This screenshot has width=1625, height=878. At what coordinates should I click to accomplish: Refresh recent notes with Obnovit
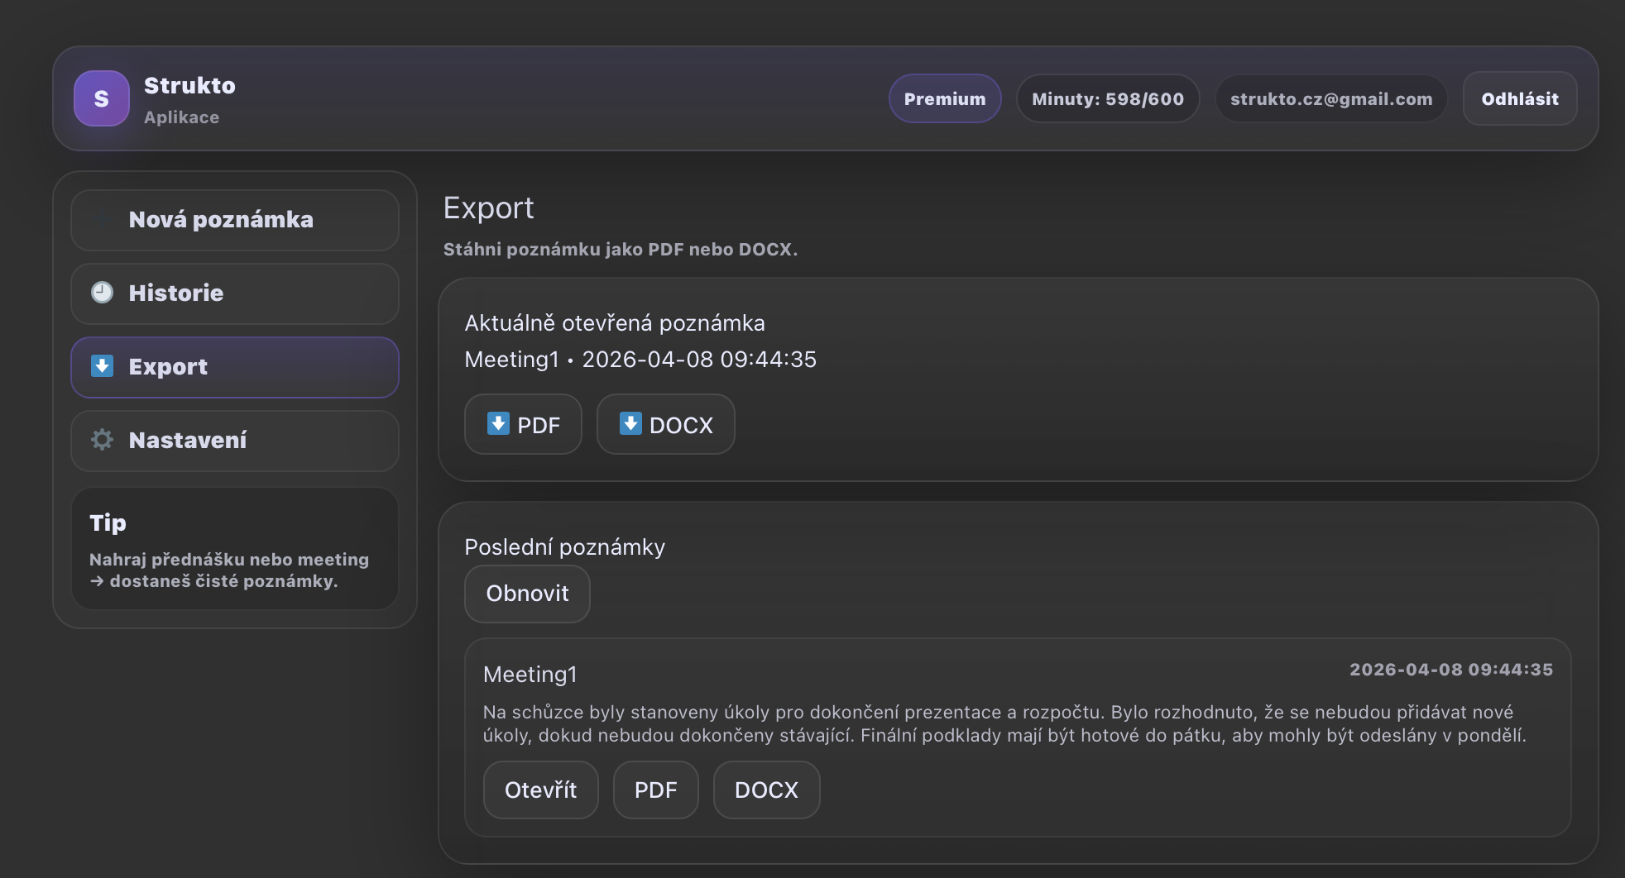tap(527, 594)
